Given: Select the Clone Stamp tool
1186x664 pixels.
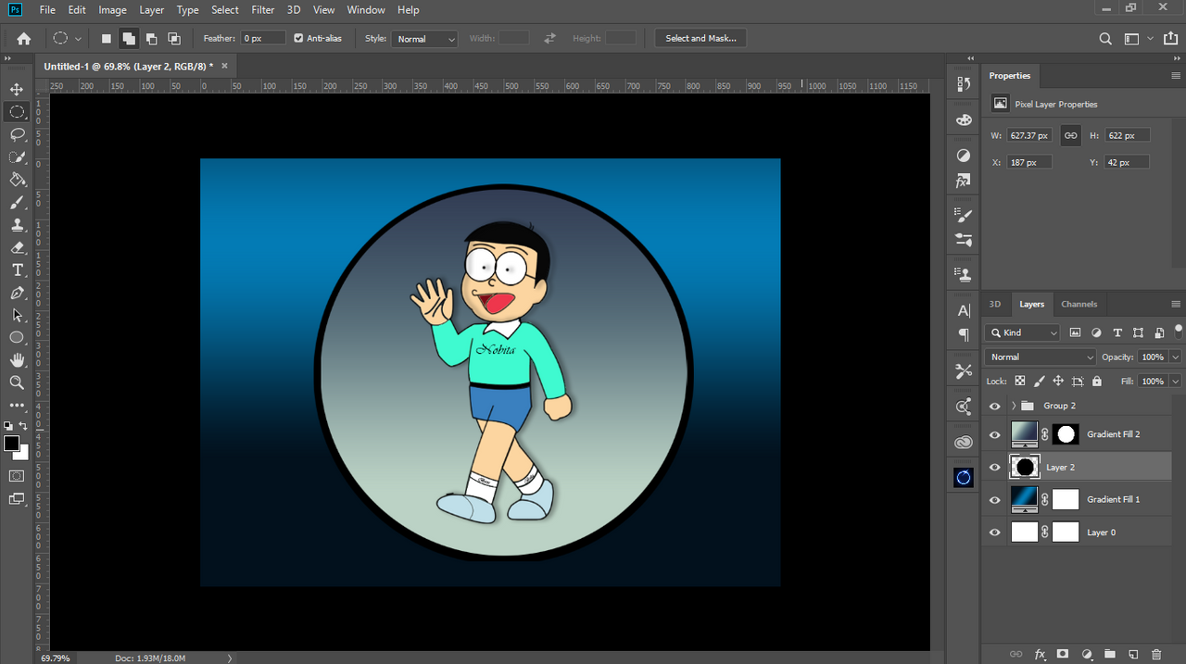Looking at the screenshot, I should pyautogui.click(x=17, y=224).
